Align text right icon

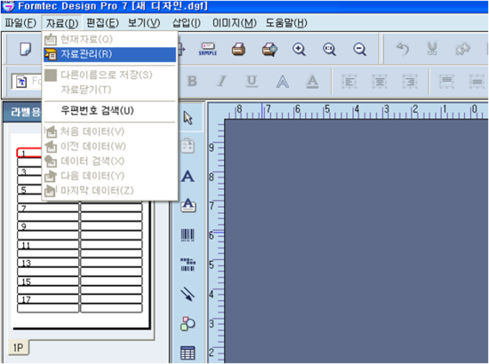click(x=410, y=82)
